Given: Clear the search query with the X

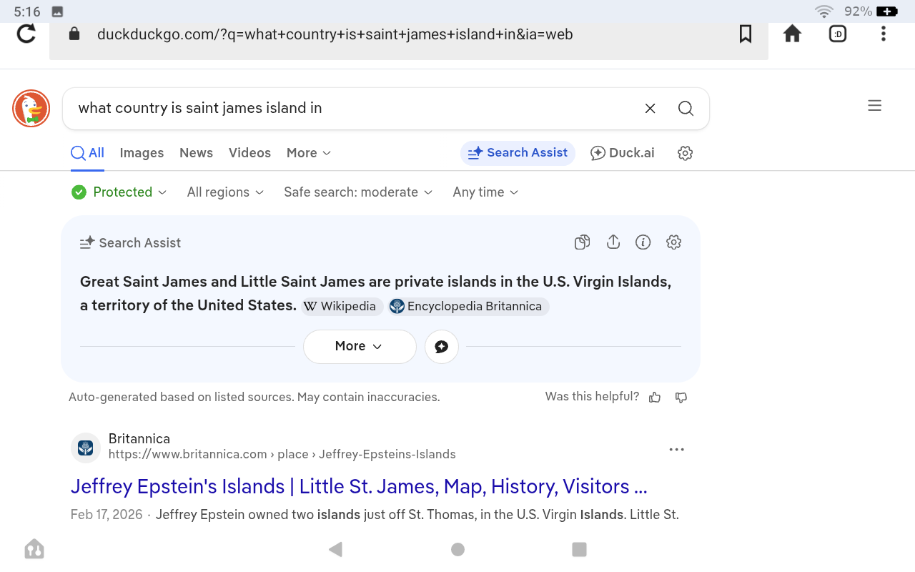Looking at the screenshot, I should click(650, 108).
